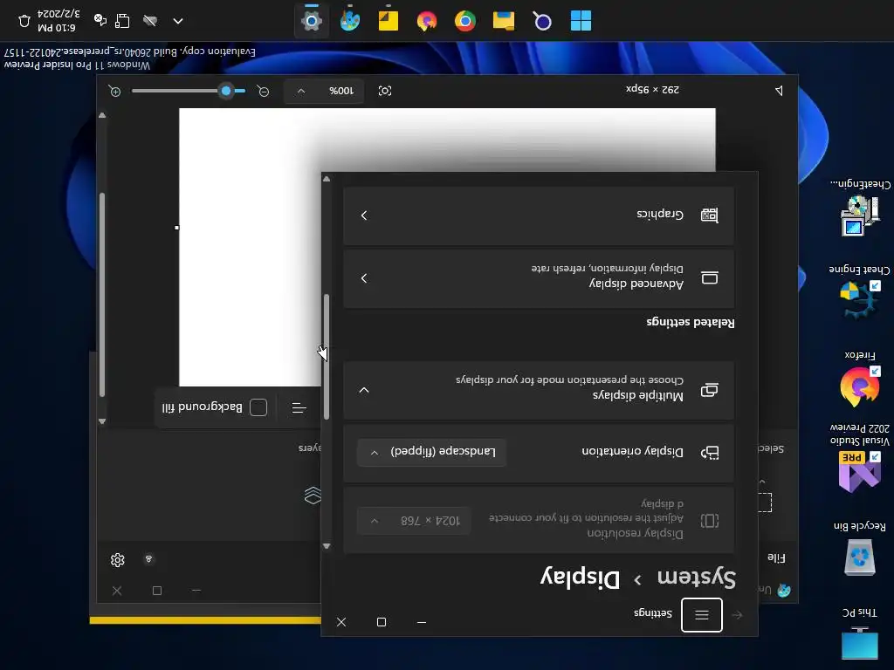Fit the Paint canvas to the window
The width and height of the screenshot is (894, 670).
click(385, 91)
